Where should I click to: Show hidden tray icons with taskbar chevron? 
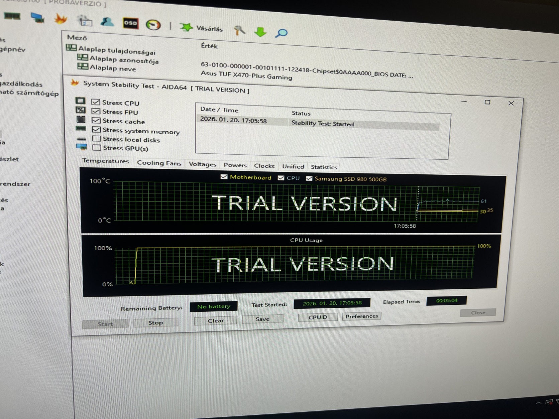point(538,403)
